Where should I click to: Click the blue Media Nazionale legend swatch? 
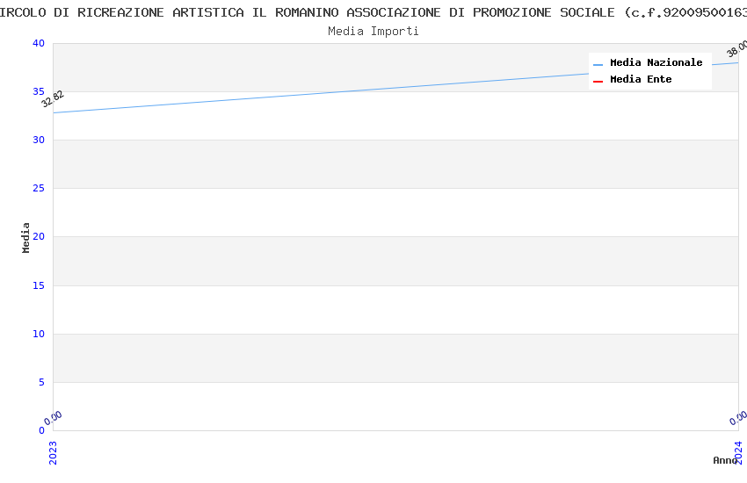click(598, 64)
